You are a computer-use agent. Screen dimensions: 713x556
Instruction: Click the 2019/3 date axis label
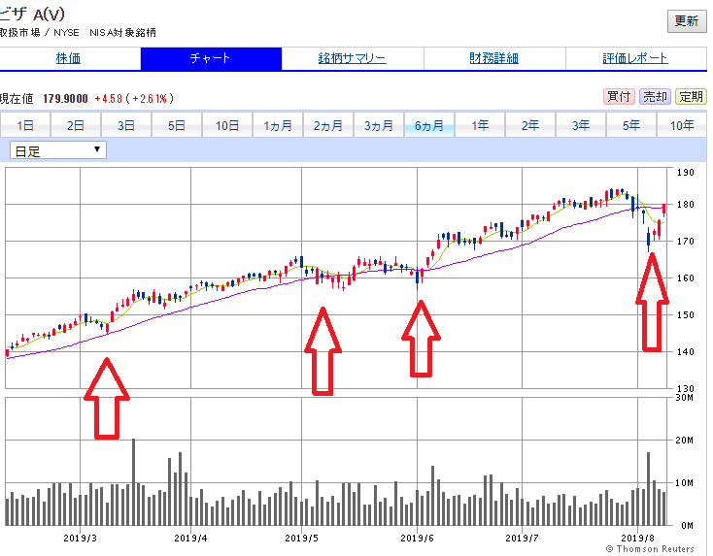(80, 539)
